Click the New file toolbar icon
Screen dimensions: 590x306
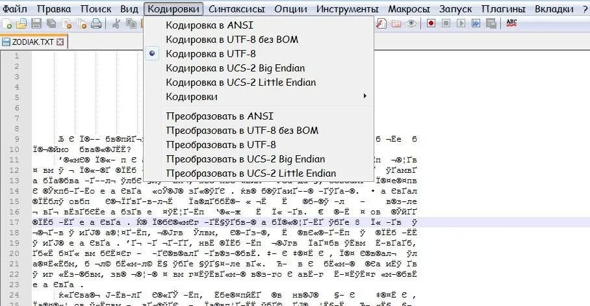(7, 23)
